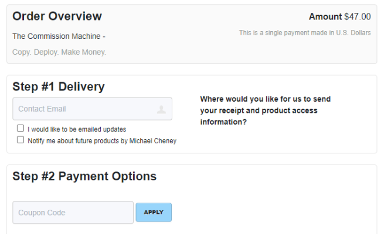Screen dimensions: 381x235
Task: Select the 'Order Overview' heading
Action: 57,16
